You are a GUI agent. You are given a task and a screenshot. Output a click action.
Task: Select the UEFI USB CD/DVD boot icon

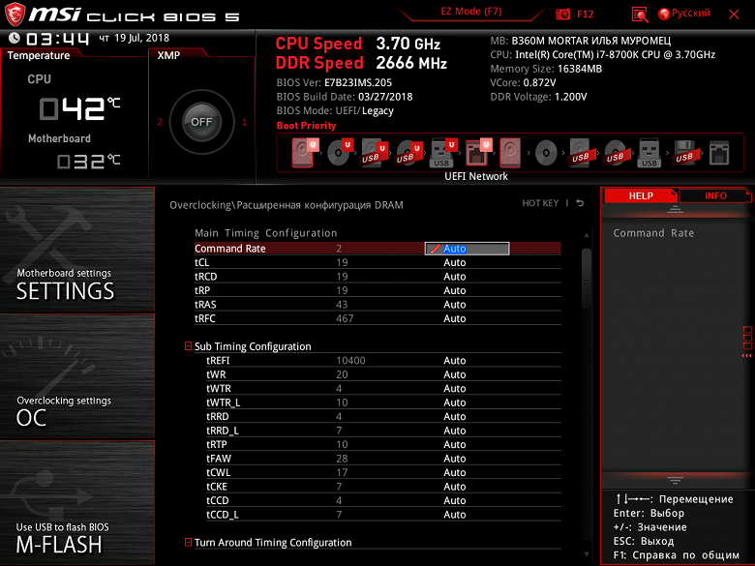tap(408, 153)
